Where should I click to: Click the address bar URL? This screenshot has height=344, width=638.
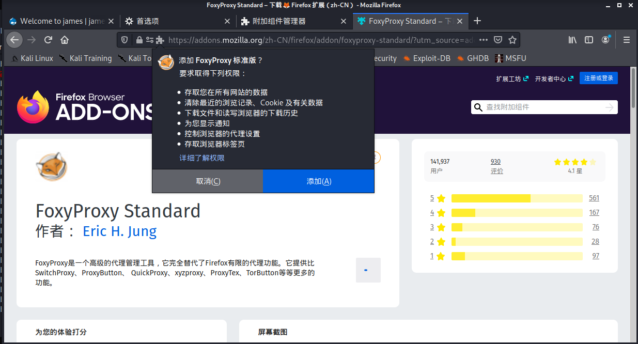320,40
